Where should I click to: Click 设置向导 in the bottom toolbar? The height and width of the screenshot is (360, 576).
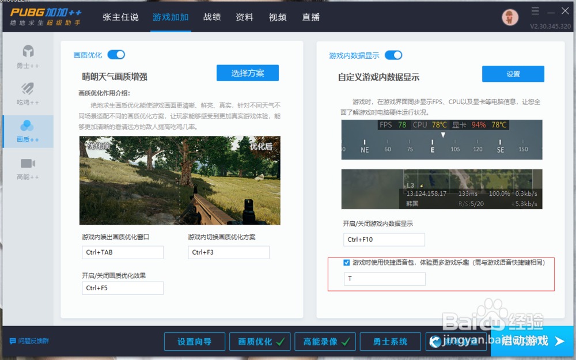click(194, 341)
